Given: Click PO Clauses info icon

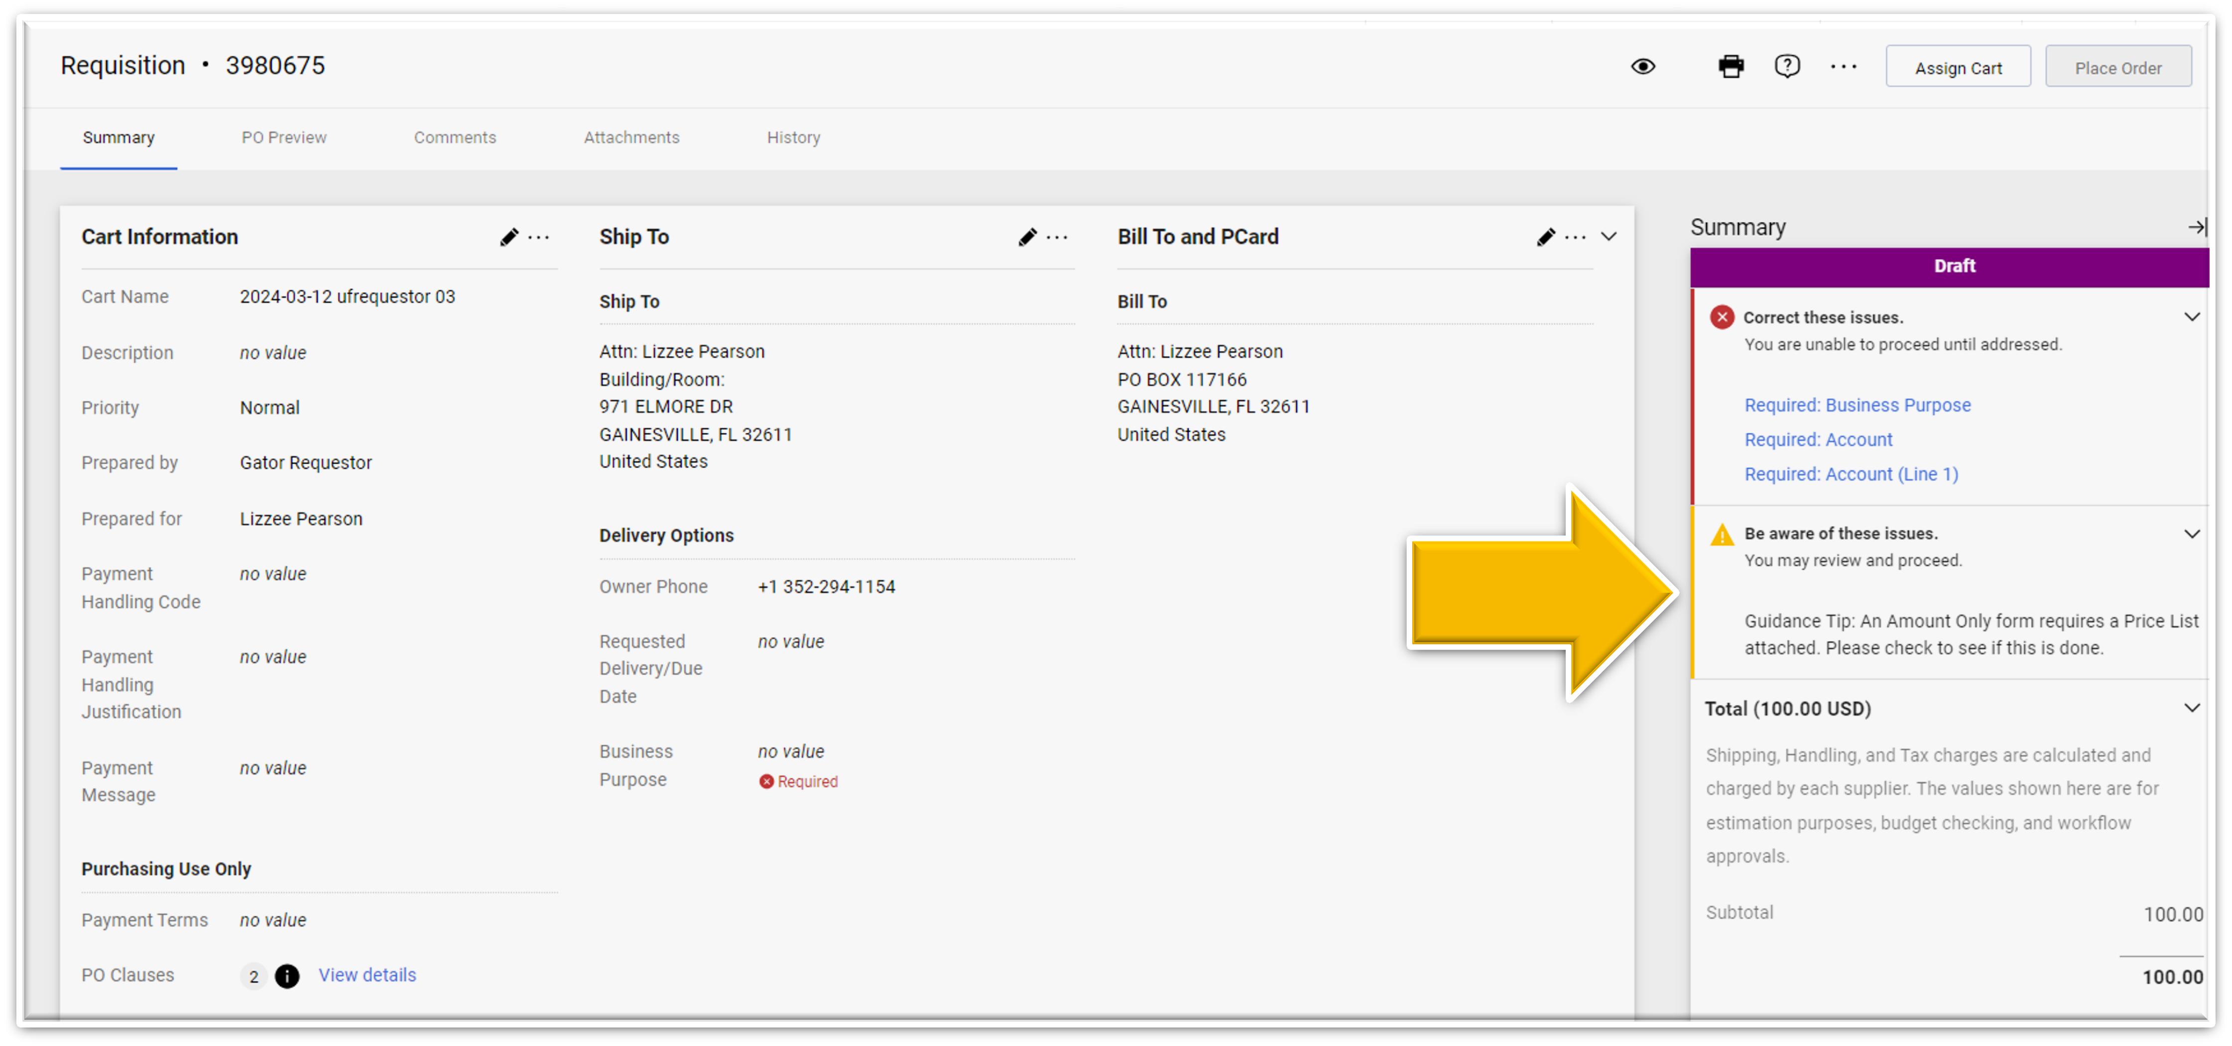Looking at the screenshot, I should 287,976.
